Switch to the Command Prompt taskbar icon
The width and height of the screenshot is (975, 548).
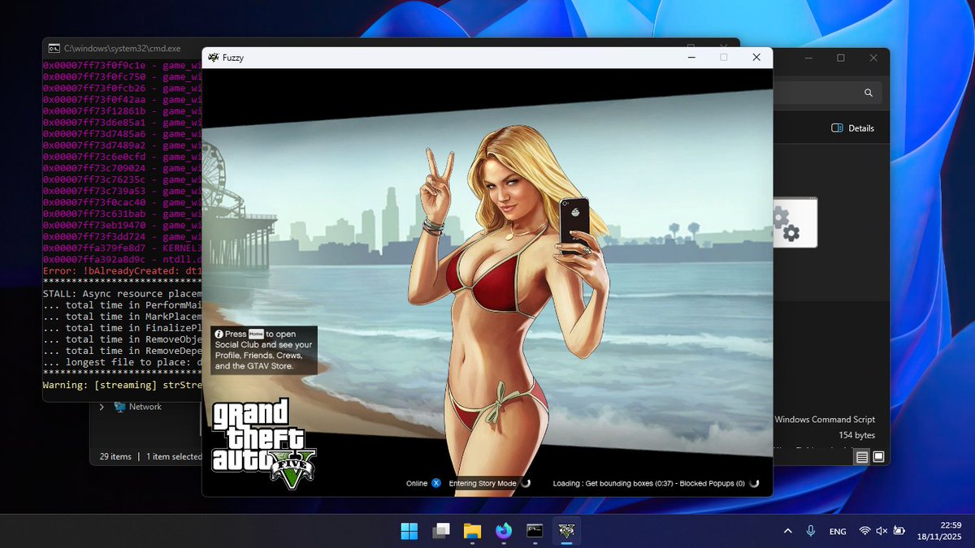535,531
